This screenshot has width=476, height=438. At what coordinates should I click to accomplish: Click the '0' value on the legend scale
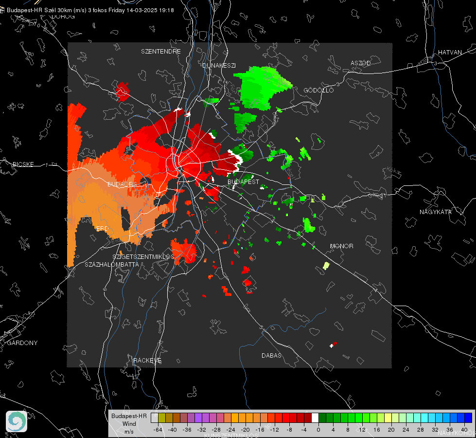point(318,430)
